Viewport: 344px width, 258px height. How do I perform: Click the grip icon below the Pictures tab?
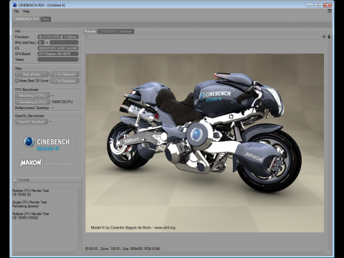[x=86, y=37]
